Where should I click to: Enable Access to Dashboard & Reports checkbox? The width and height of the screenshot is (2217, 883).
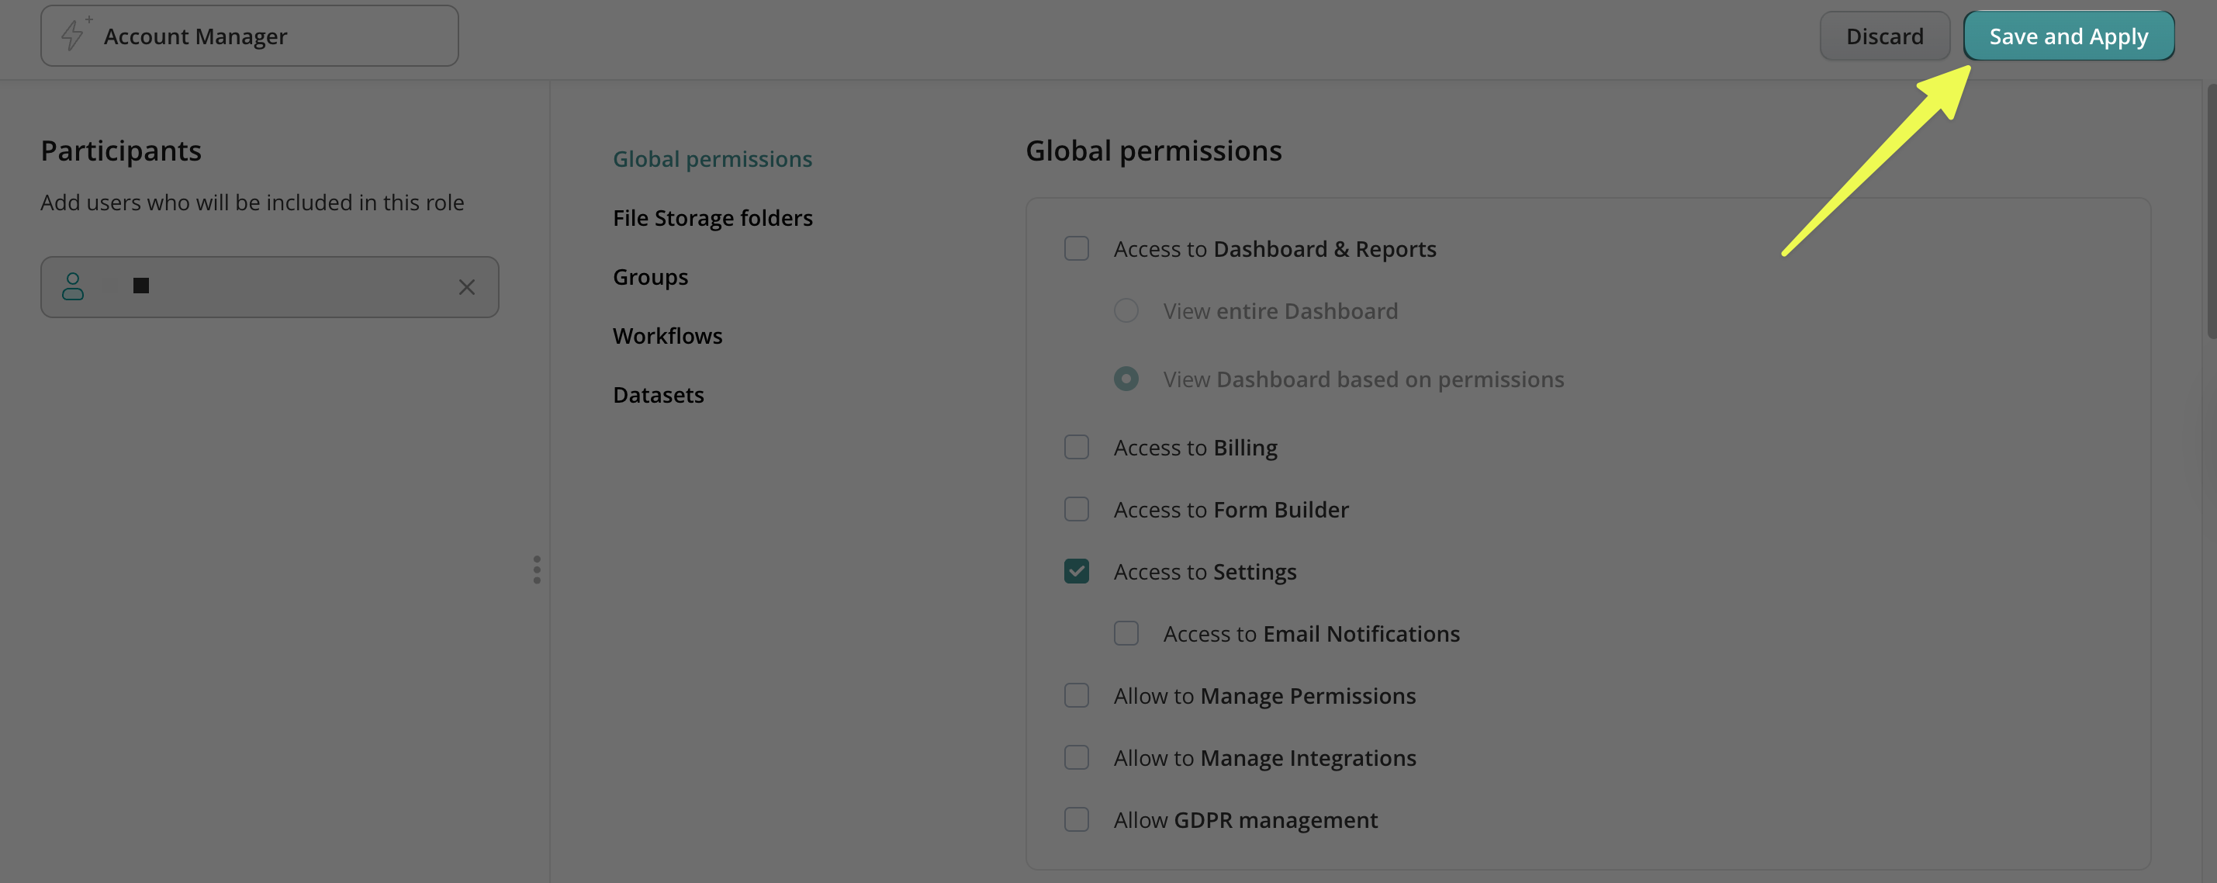[x=1076, y=249]
